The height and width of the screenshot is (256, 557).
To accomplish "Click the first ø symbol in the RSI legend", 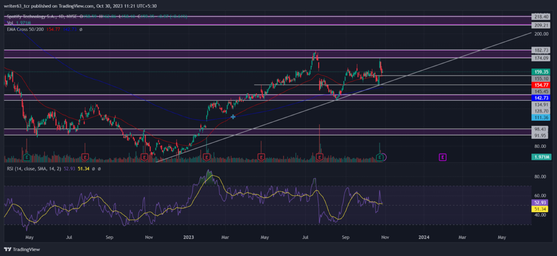I will point(94,169).
